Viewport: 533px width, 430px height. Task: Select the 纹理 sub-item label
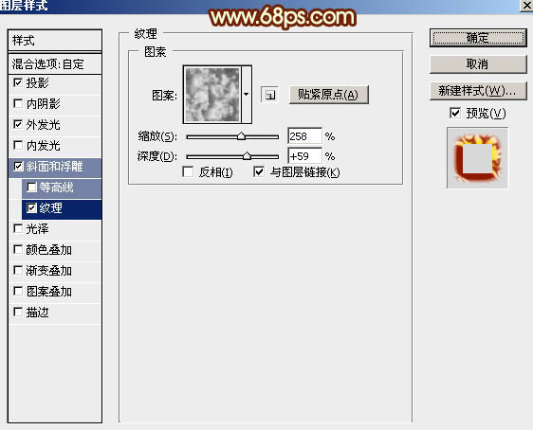click(x=50, y=208)
